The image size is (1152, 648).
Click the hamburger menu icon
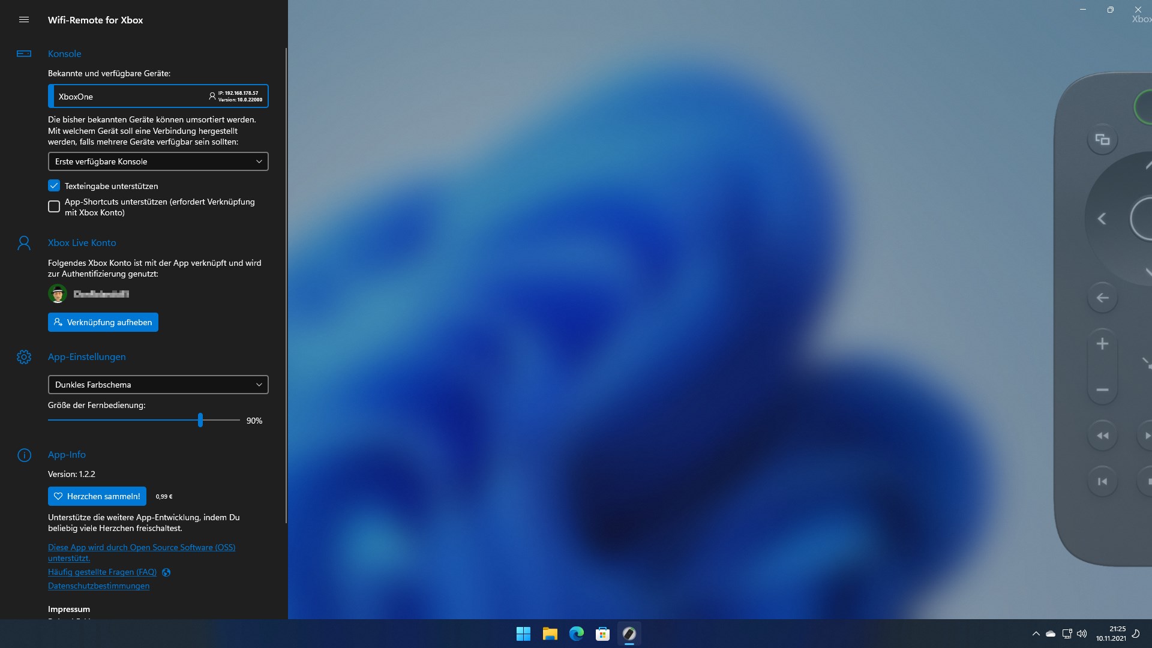[24, 20]
